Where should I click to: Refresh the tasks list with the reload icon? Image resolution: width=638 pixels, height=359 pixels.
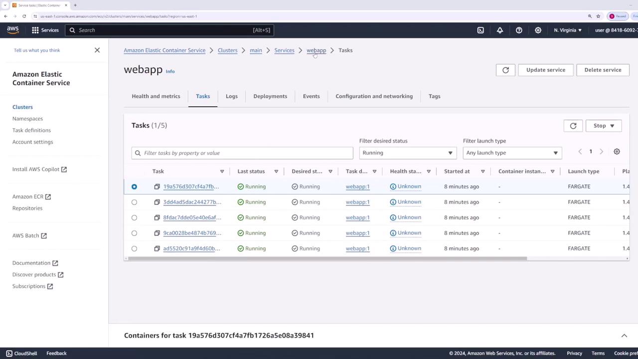coord(573,126)
